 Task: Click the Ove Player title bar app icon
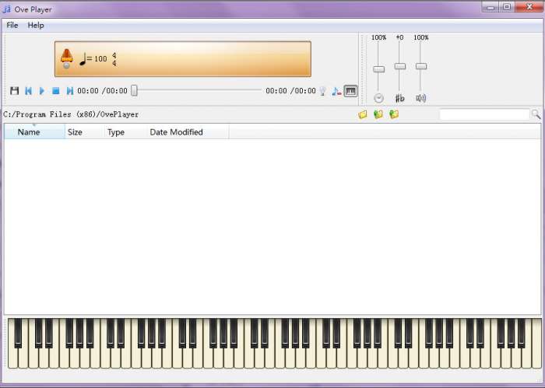[6, 9]
